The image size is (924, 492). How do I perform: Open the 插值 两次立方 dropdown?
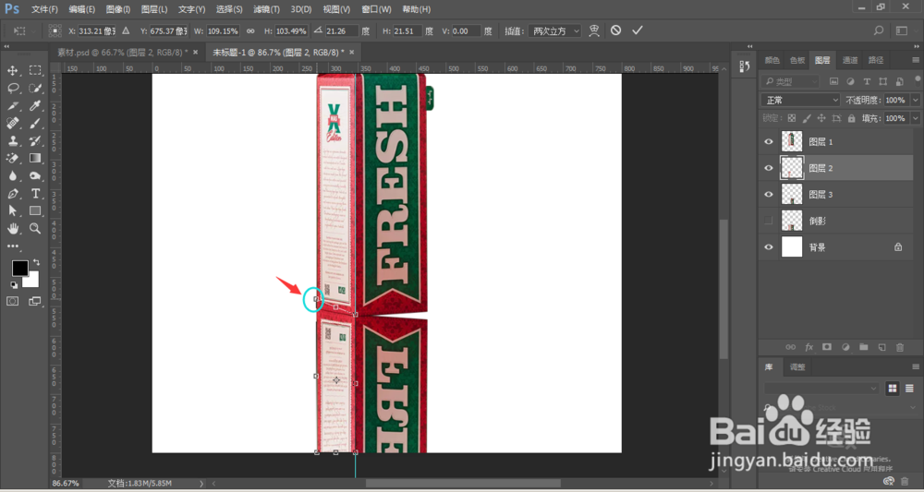click(554, 30)
